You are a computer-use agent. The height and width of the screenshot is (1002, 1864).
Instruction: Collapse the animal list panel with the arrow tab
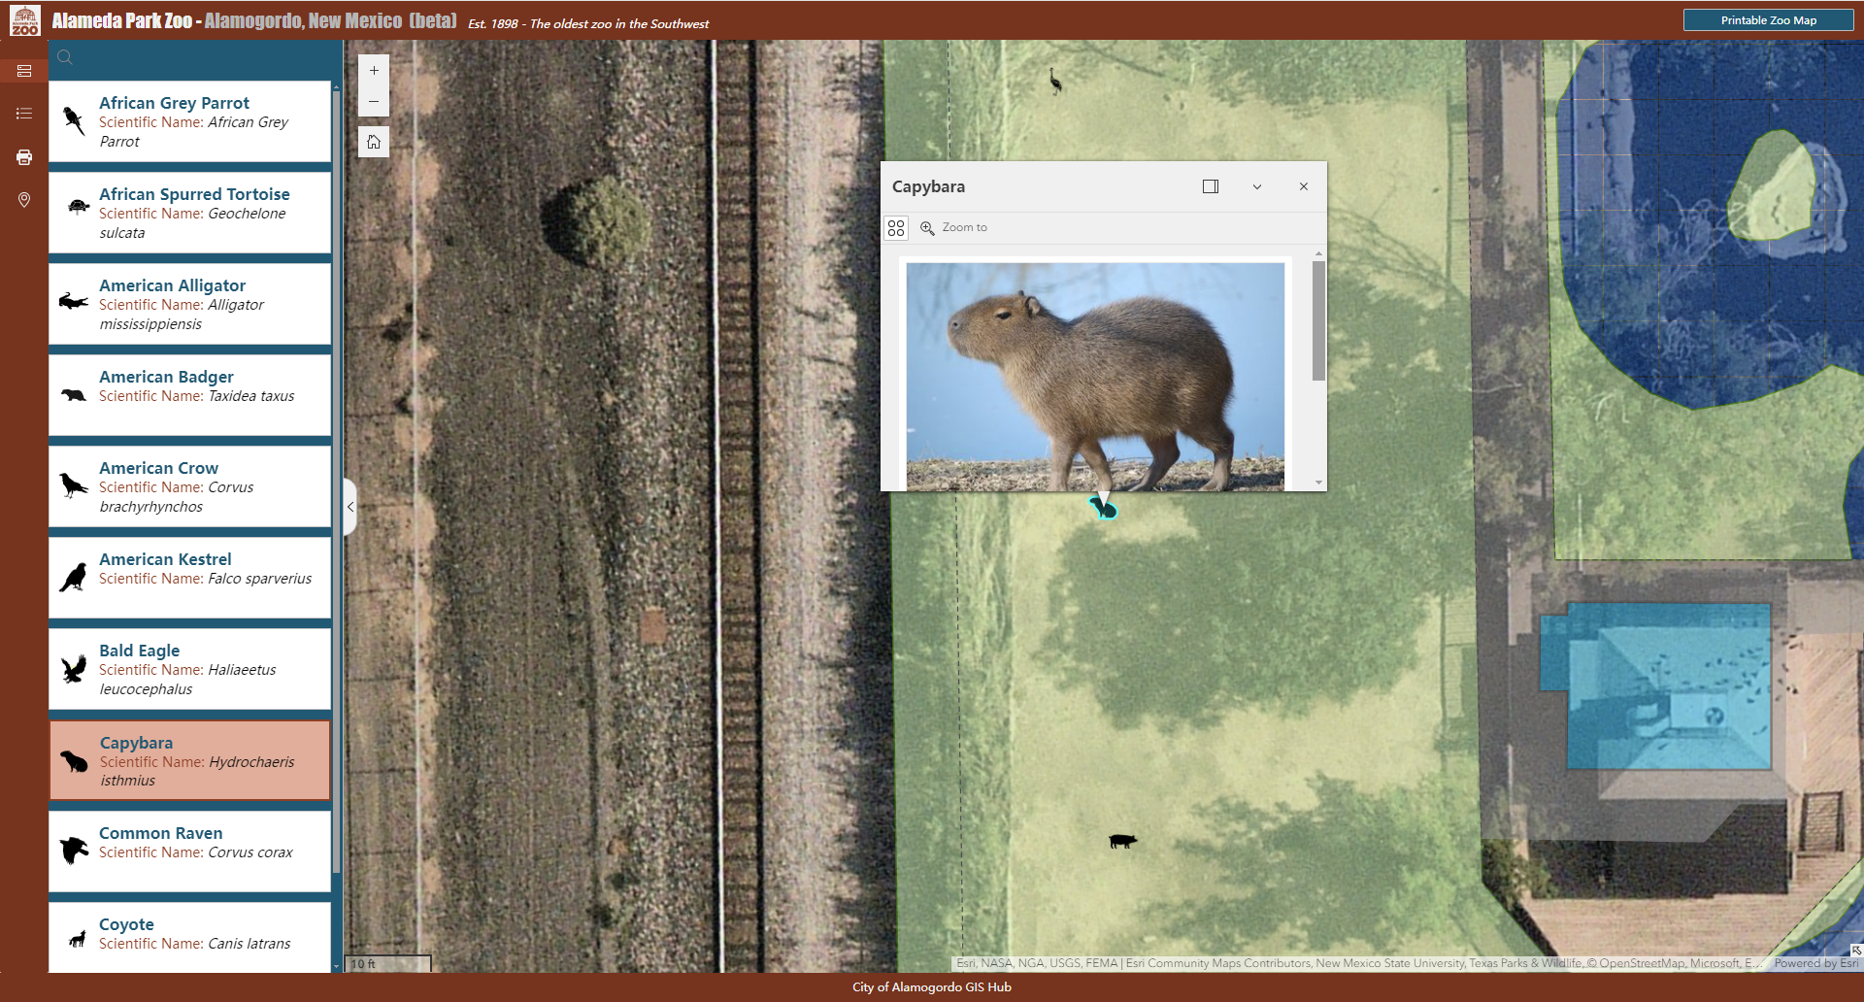pyautogui.click(x=349, y=507)
